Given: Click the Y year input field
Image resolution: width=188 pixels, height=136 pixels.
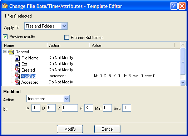Looking at the screenshot, I should [70, 108].
